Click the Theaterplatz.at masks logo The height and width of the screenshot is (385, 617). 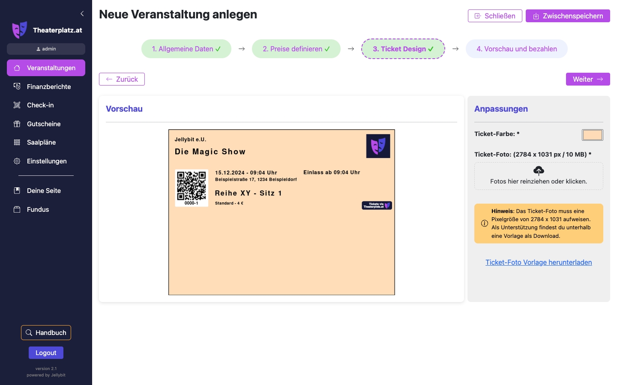[19, 30]
